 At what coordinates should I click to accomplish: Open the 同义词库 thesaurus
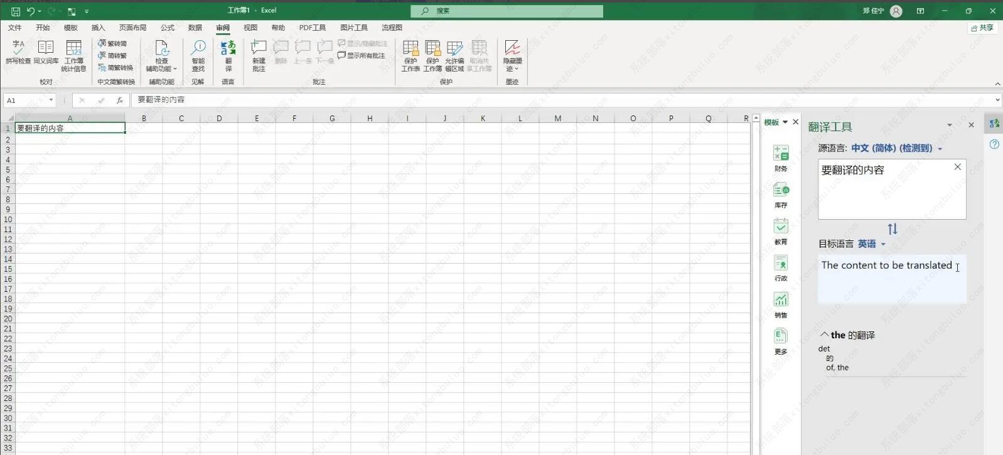[x=46, y=52]
